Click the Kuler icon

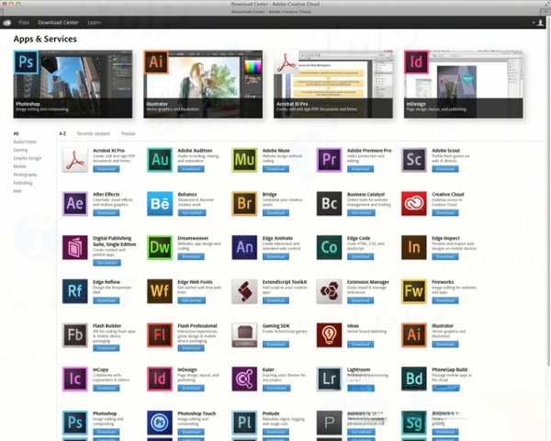[x=244, y=379]
